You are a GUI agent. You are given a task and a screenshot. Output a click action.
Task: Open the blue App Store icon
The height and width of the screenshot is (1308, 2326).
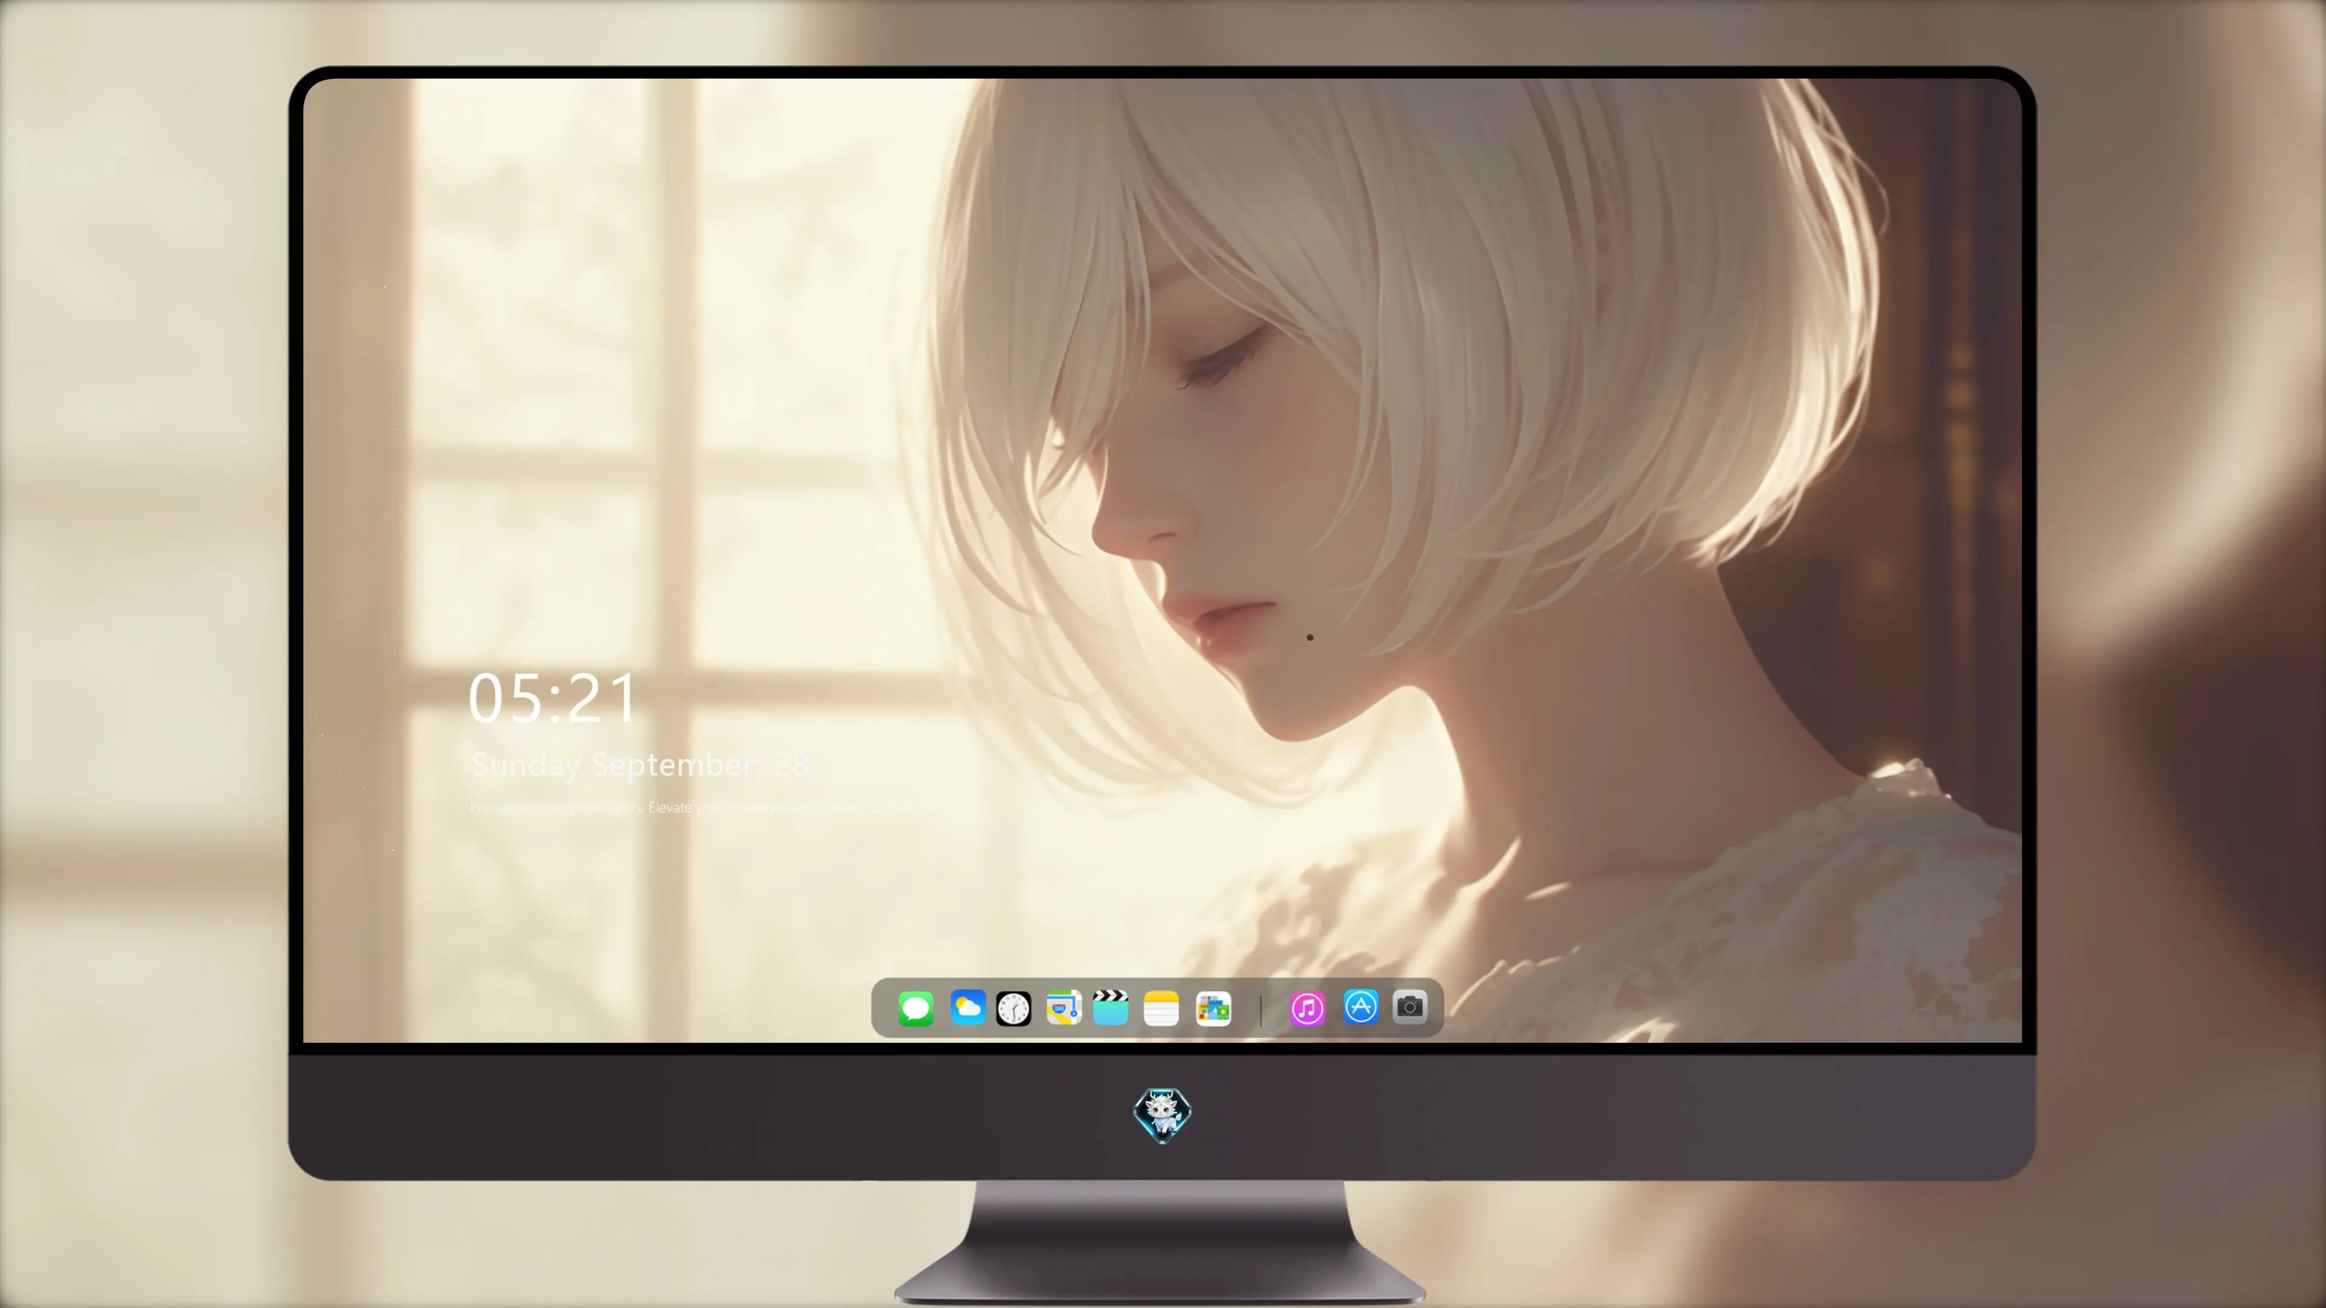pos(1360,1006)
